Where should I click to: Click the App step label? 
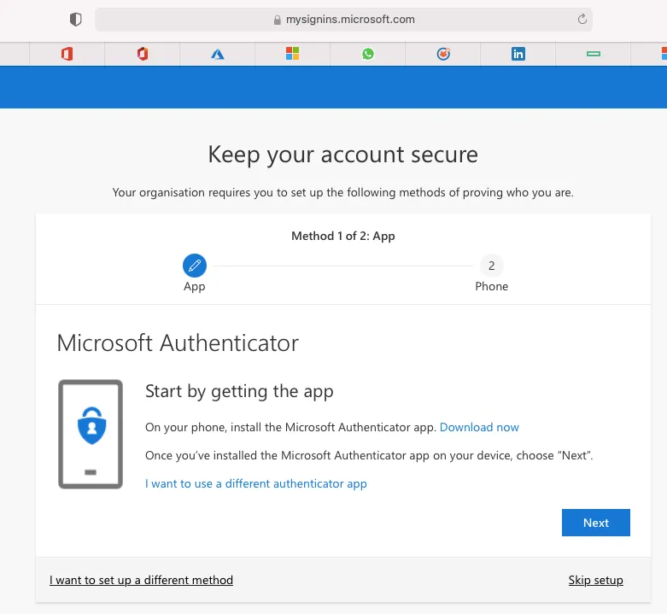point(195,287)
